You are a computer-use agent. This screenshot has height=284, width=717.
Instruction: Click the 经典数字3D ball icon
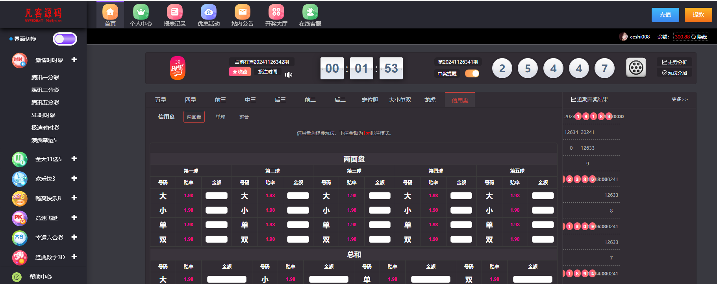pos(19,257)
